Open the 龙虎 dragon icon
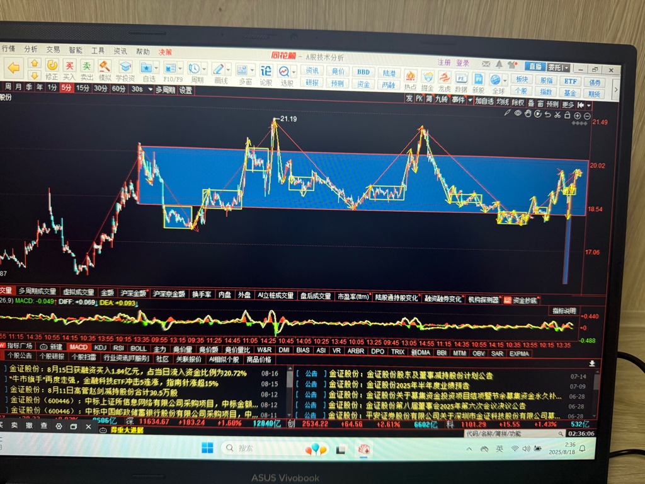 pos(444,77)
